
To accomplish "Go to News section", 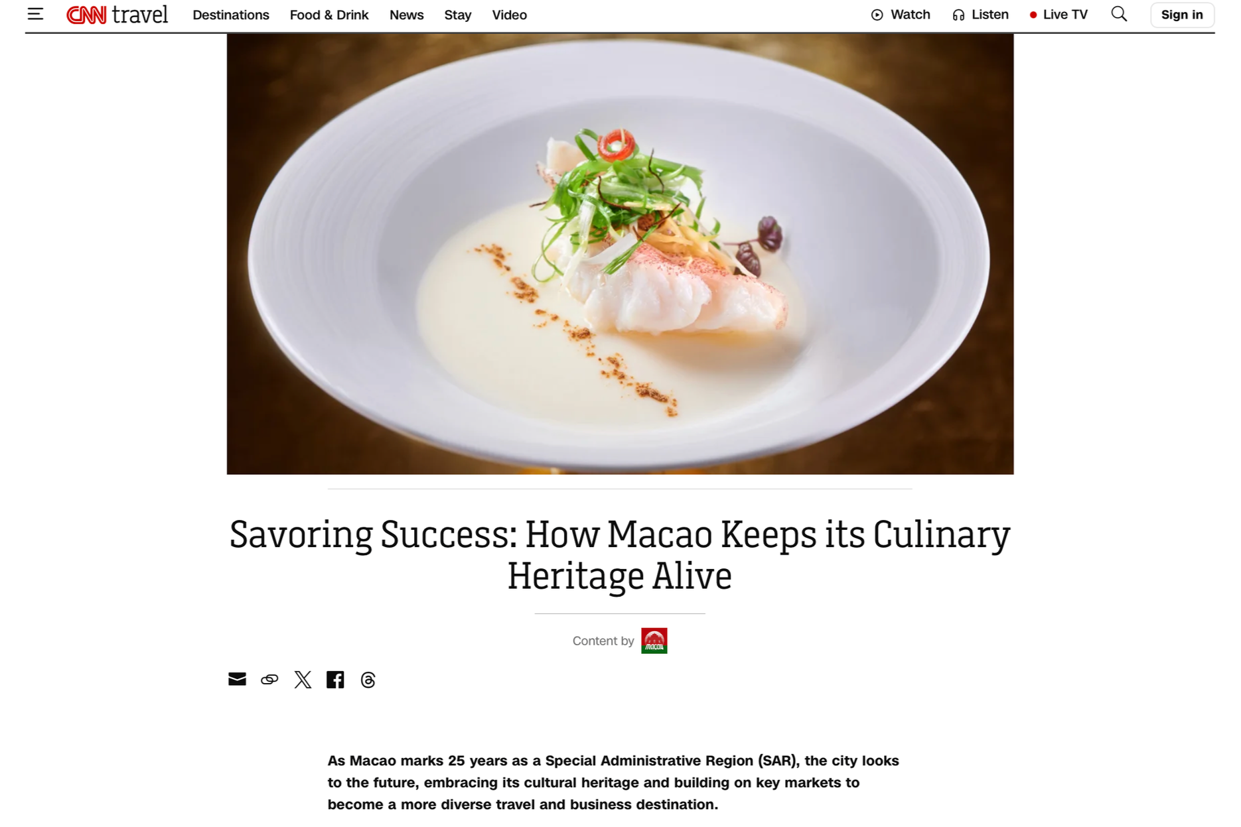I will click(x=407, y=15).
